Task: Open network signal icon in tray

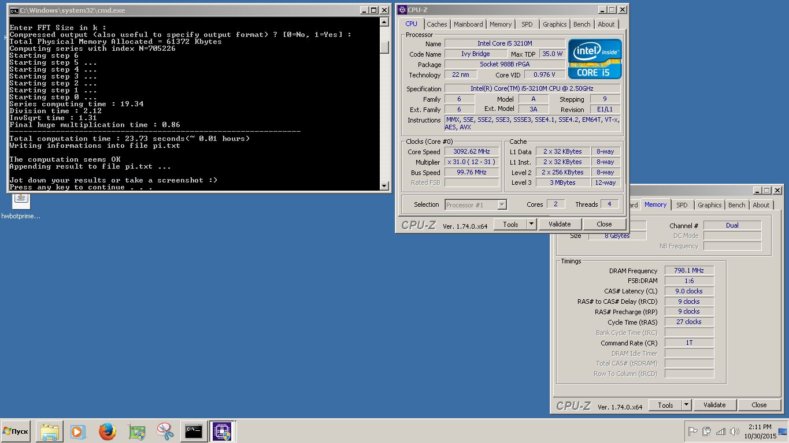Action: (x=721, y=431)
